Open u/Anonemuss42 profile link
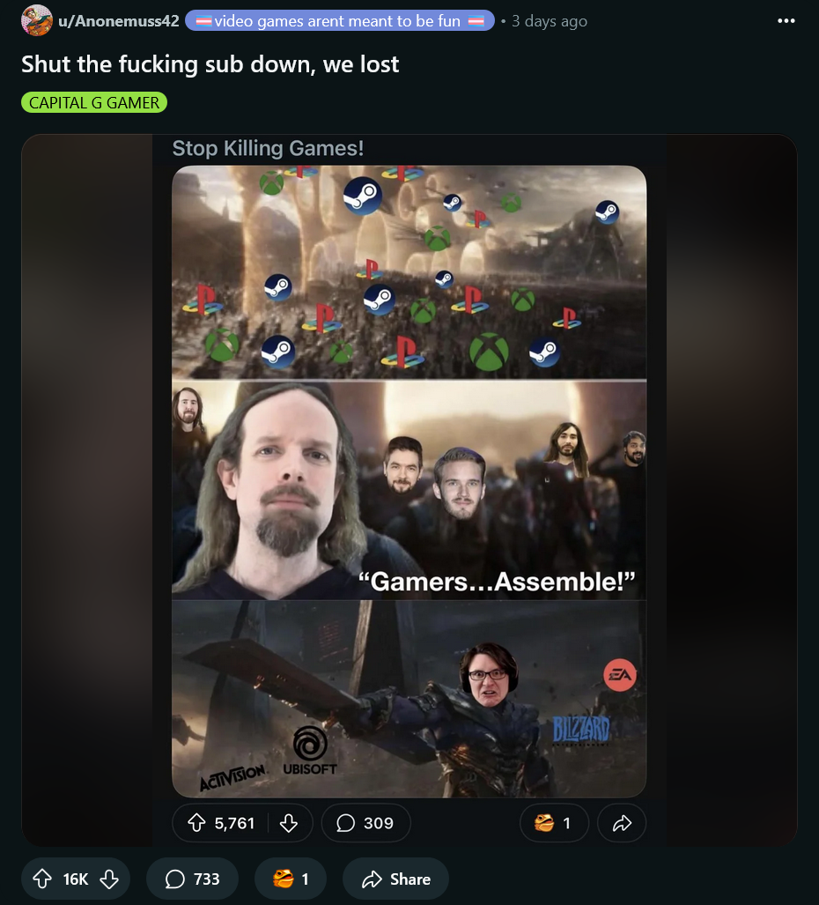 click(x=119, y=21)
